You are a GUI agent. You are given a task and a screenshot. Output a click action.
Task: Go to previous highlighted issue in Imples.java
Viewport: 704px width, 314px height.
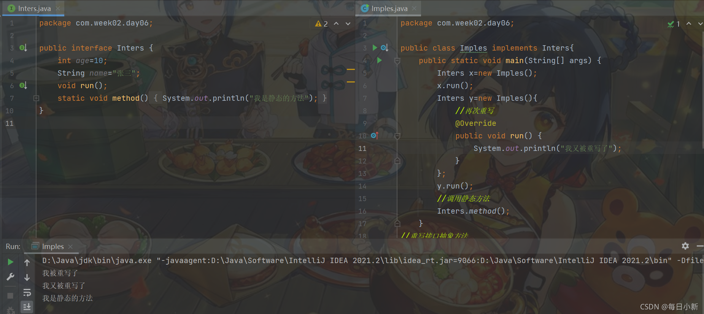pyautogui.click(x=689, y=24)
